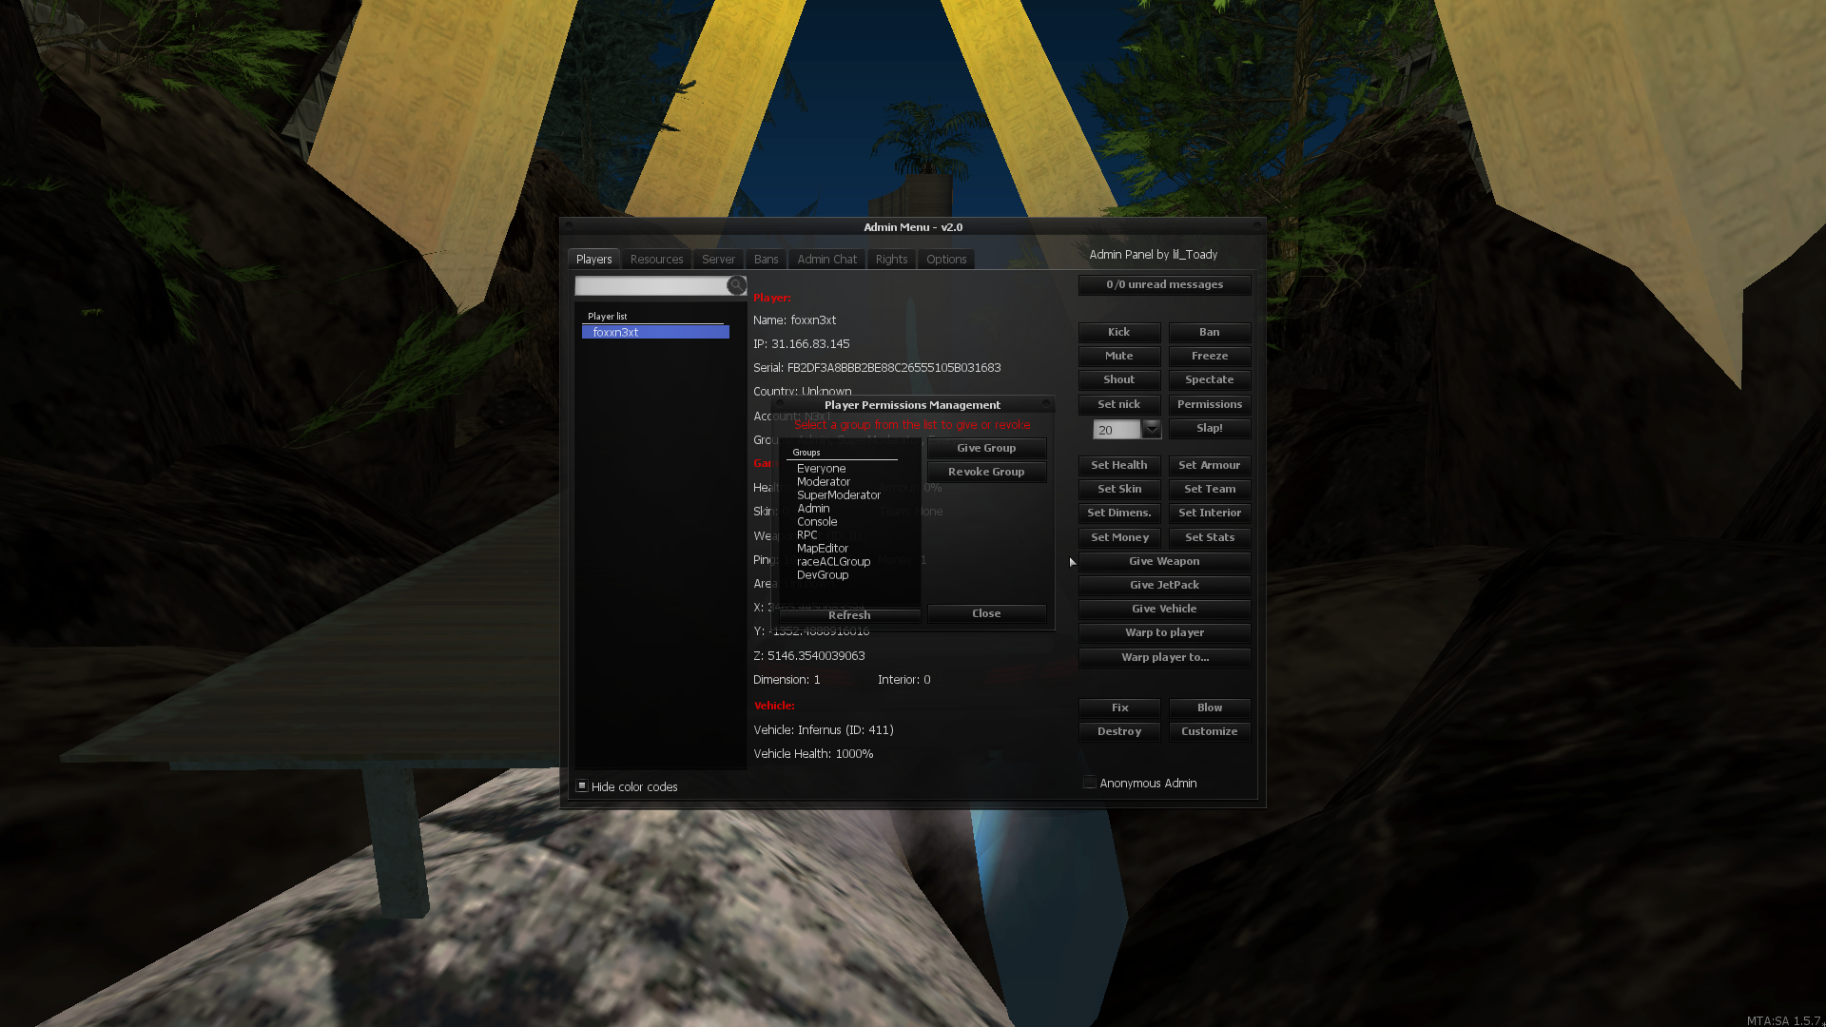This screenshot has width=1826, height=1027.
Task: Click the Revoke Group button
Action: [986, 472]
